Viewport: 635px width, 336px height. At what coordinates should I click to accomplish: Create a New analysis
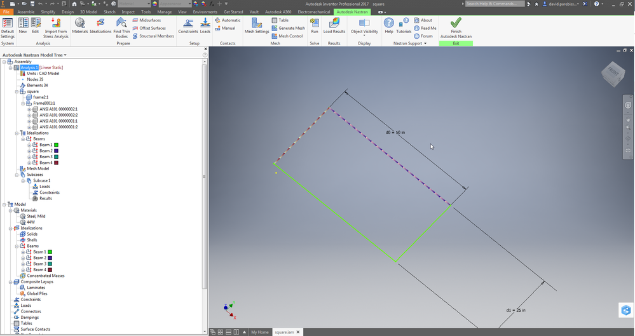(23, 26)
